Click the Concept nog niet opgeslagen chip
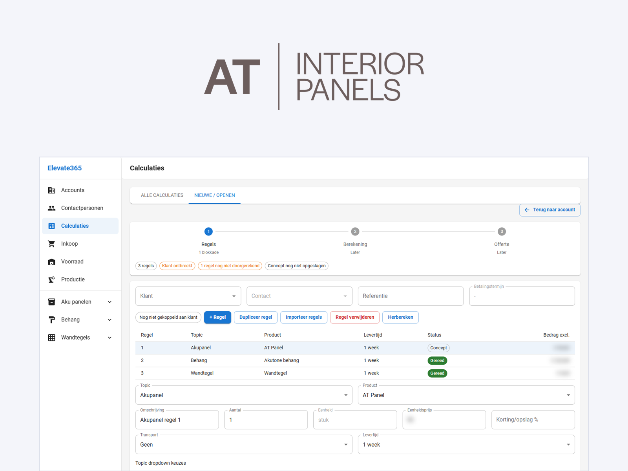The image size is (628, 471). pyautogui.click(x=297, y=266)
